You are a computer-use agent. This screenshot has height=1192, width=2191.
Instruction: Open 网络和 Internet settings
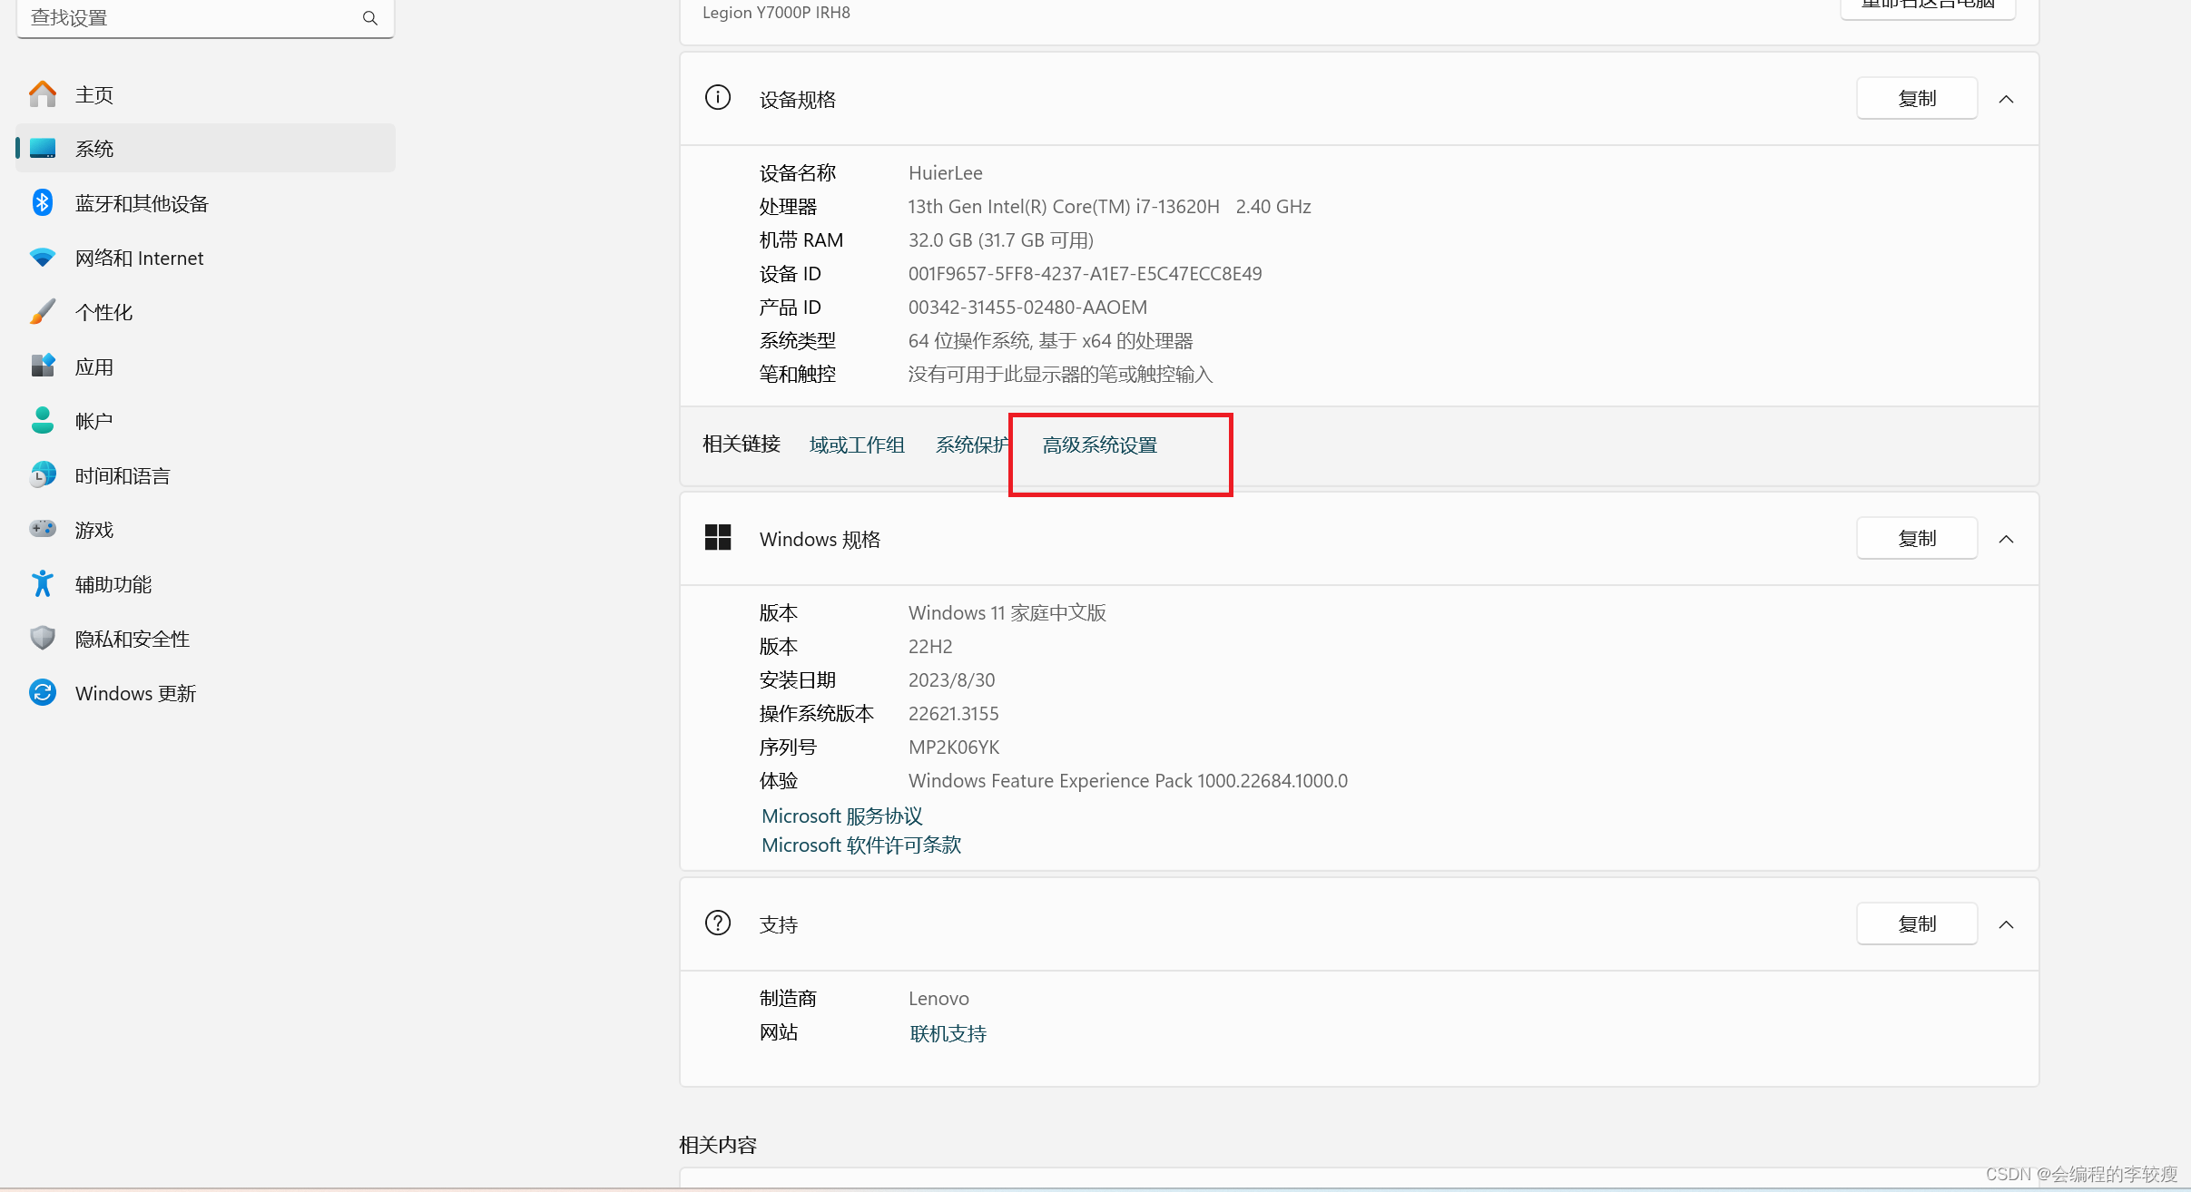pos(205,258)
